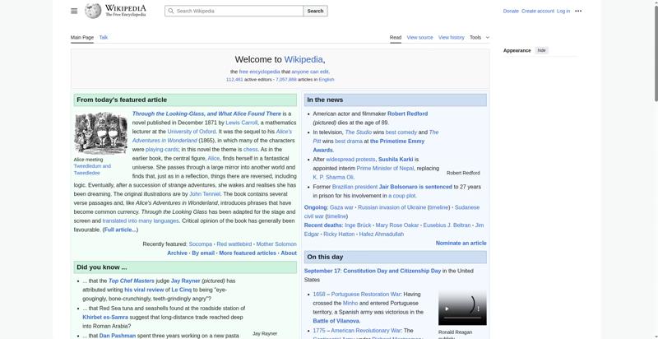Open the free encyclopedia link
This screenshot has width=658, height=339.
259,72
